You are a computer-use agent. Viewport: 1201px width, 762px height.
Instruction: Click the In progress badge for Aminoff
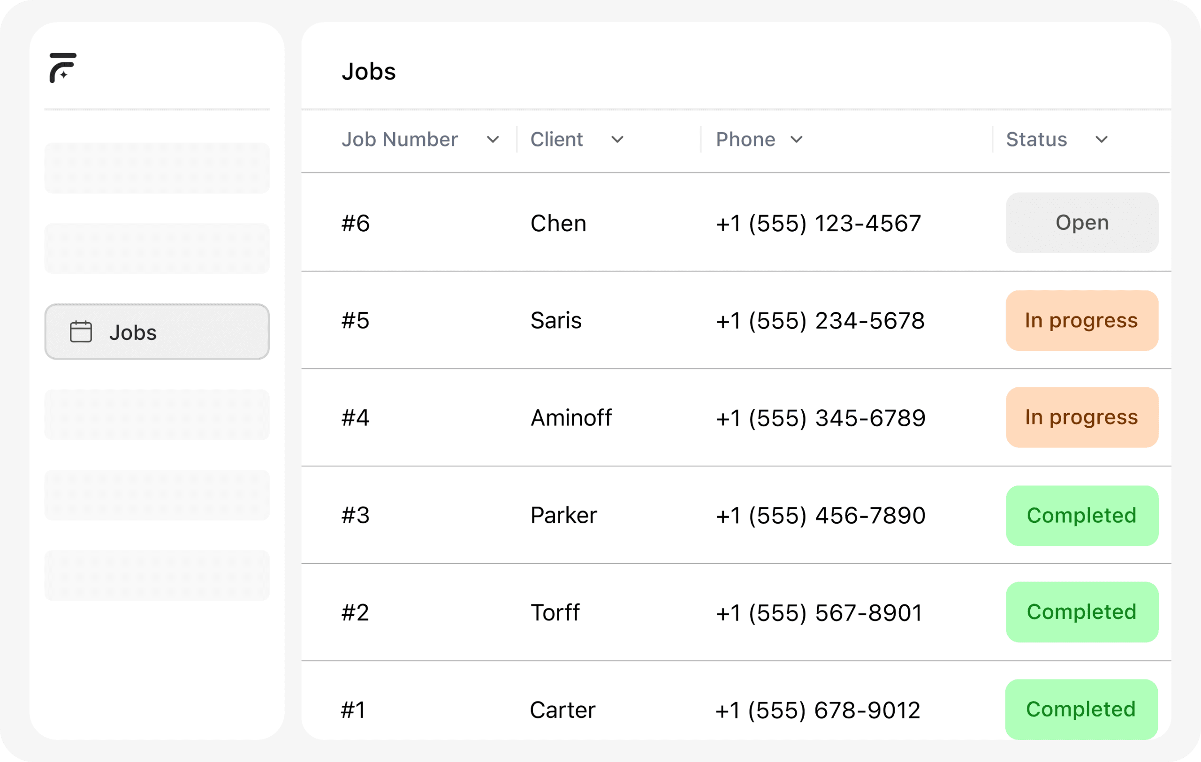[x=1081, y=417]
